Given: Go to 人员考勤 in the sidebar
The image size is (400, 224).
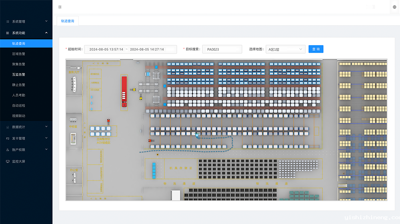Looking at the screenshot, I should point(18,95).
